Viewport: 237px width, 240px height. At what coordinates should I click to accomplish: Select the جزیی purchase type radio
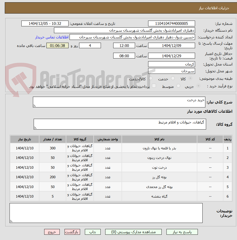coord(198,86)
